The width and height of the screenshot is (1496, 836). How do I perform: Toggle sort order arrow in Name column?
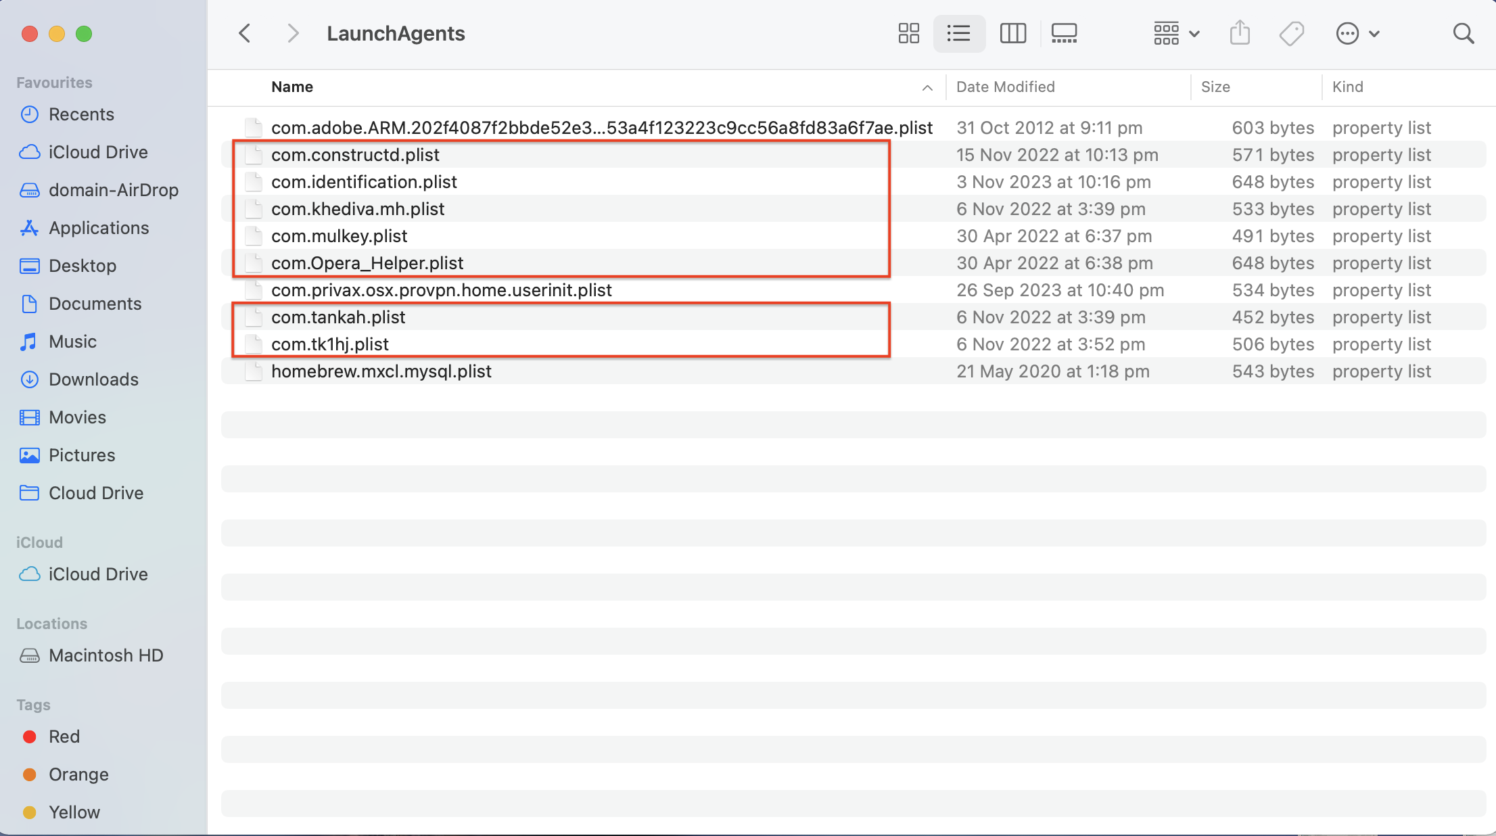pyautogui.click(x=927, y=87)
